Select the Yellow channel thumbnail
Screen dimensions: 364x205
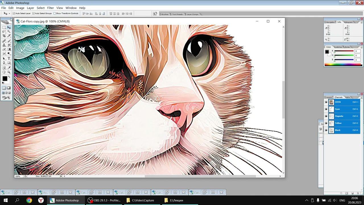(331, 123)
